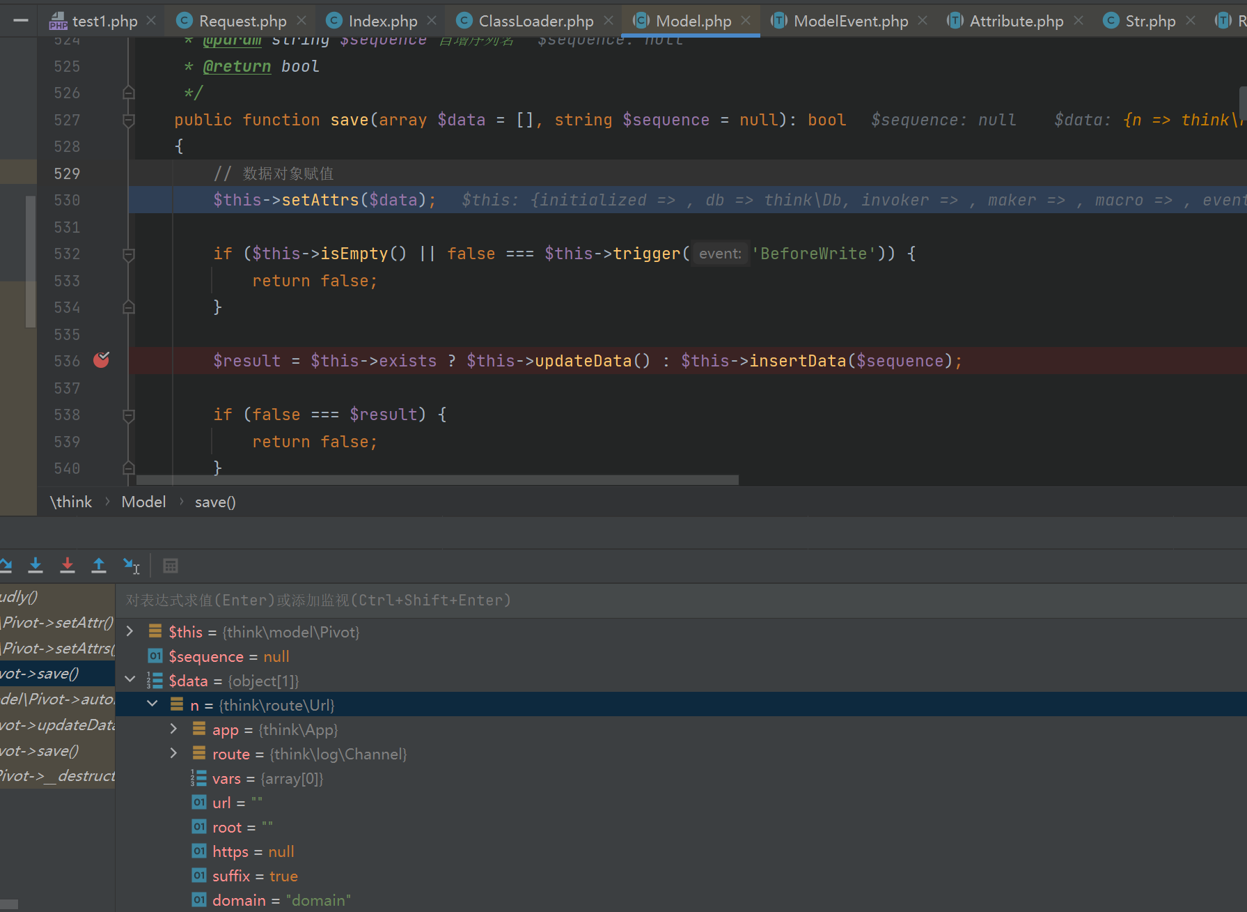The height and width of the screenshot is (912, 1247).
Task: Select the Pivot->__destruct stack frame
Action: pos(57,775)
